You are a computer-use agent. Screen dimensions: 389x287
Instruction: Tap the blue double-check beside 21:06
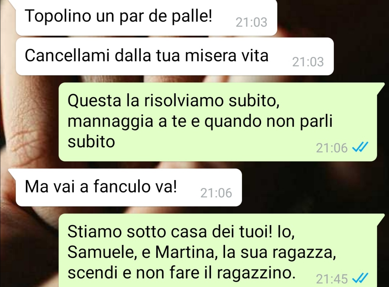pos(360,147)
